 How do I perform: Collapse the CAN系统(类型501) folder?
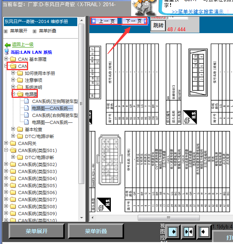pyautogui.click(x=6, y=150)
